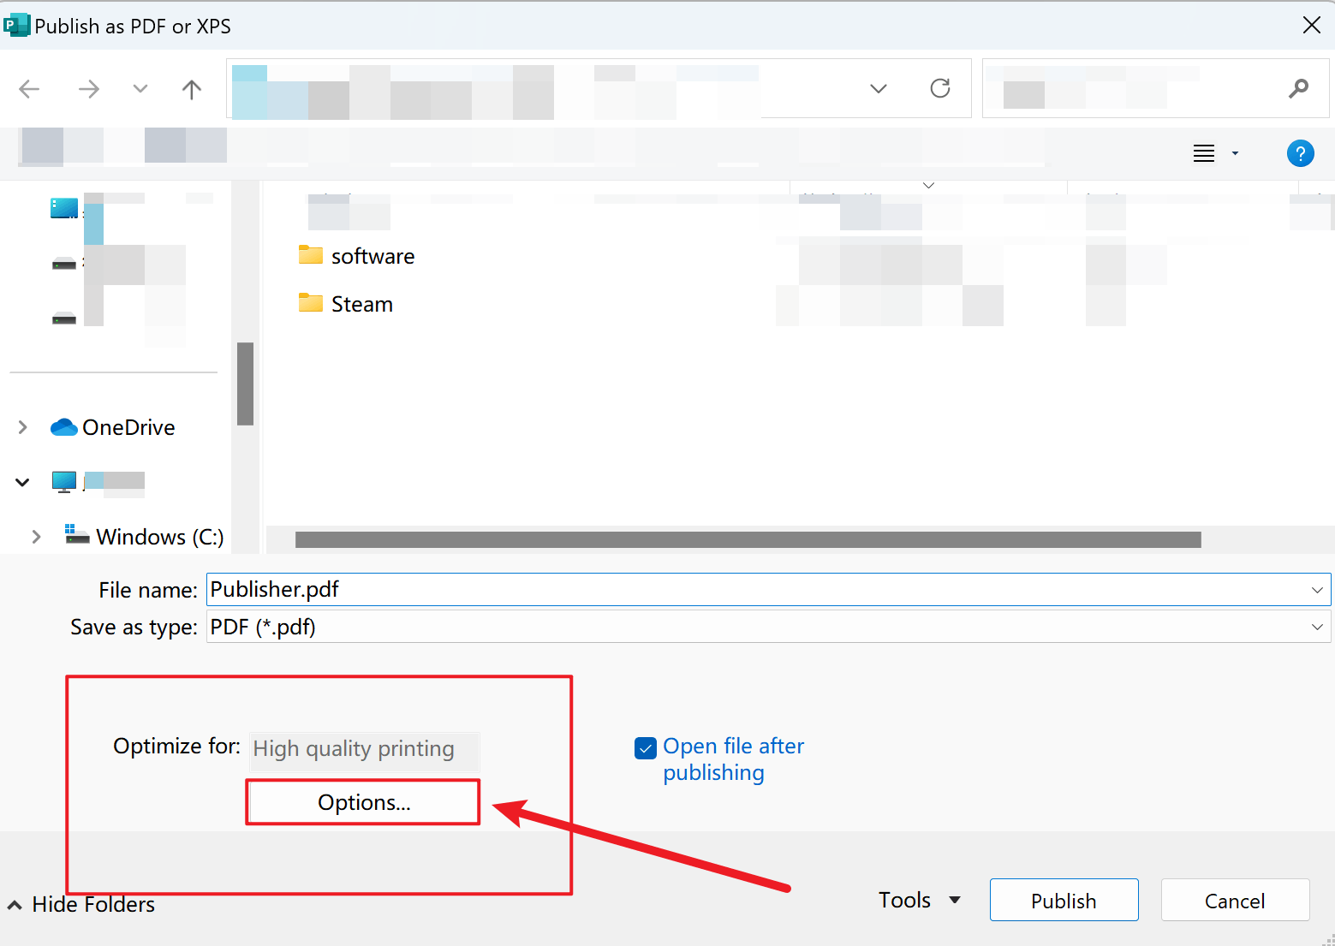
Task: Click the OneDrive cloud icon
Action: tap(63, 426)
